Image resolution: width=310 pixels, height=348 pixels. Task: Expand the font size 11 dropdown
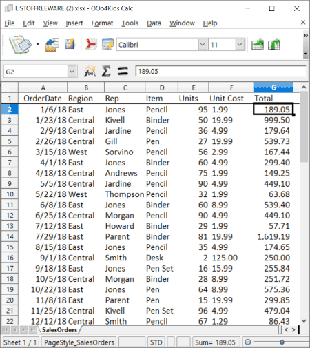240,44
